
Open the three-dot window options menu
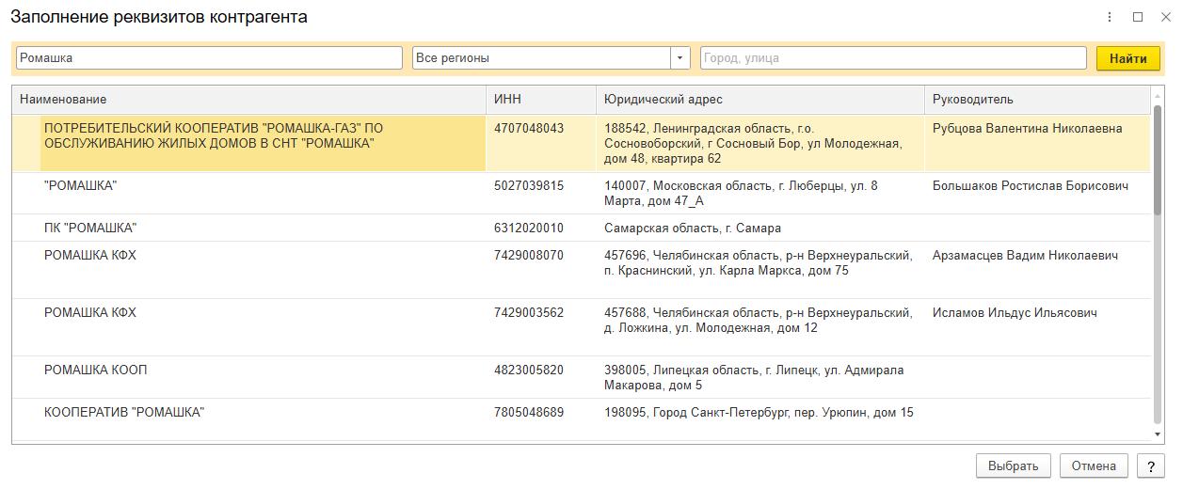pos(1110,17)
